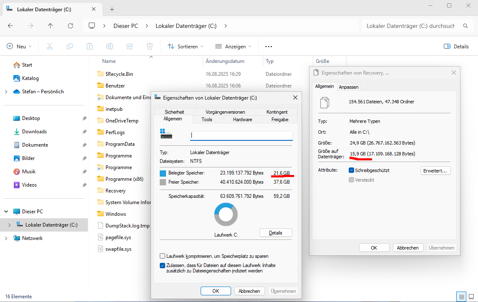478x302 pixels.
Task: Expand the Netzwerk tree node
Action: coord(6,238)
